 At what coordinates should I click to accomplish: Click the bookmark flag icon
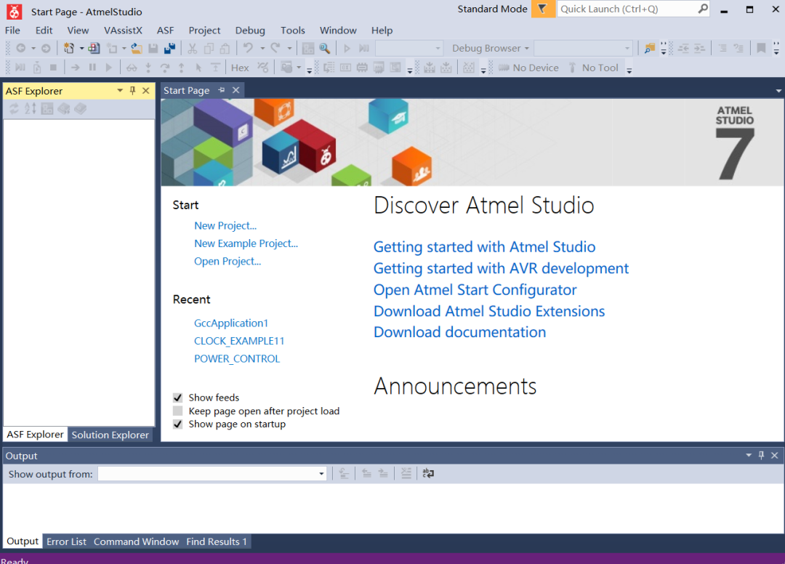[761, 49]
